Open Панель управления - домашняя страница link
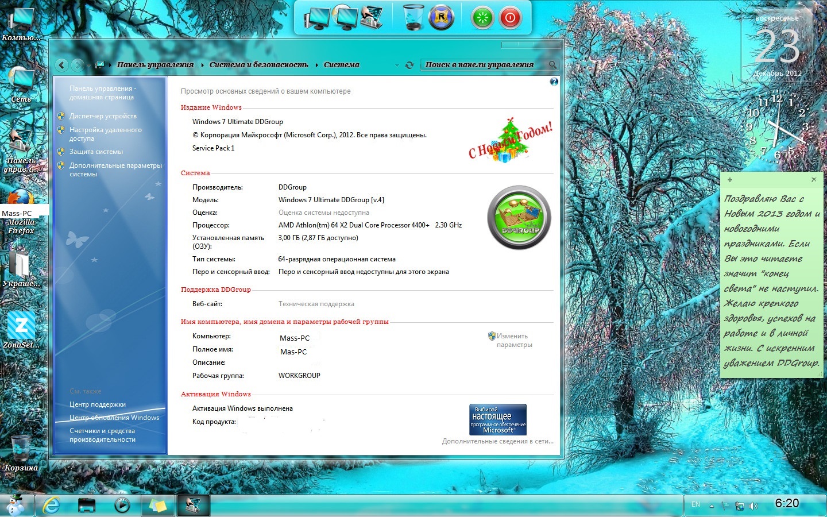The image size is (827, 517). [103, 92]
